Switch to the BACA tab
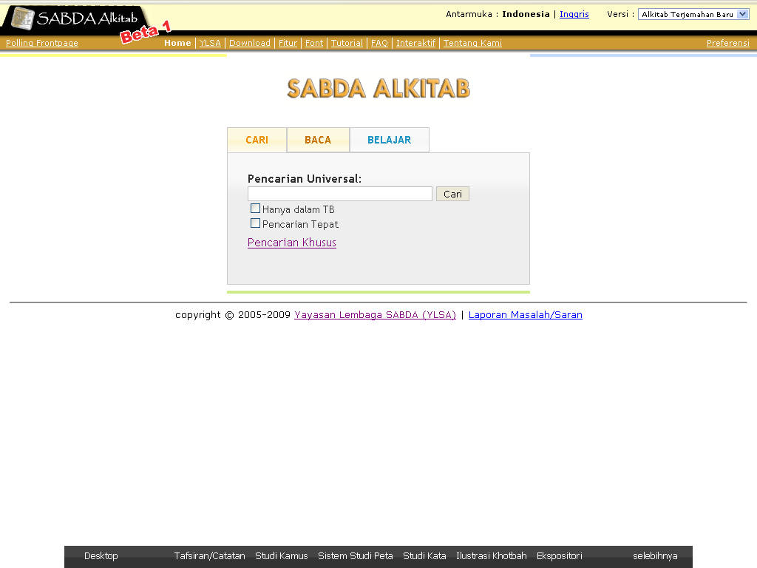The height and width of the screenshot is (568, 757). coord(318,140)
